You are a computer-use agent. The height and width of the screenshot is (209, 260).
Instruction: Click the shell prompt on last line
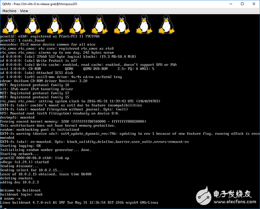[x=2, y=207]
